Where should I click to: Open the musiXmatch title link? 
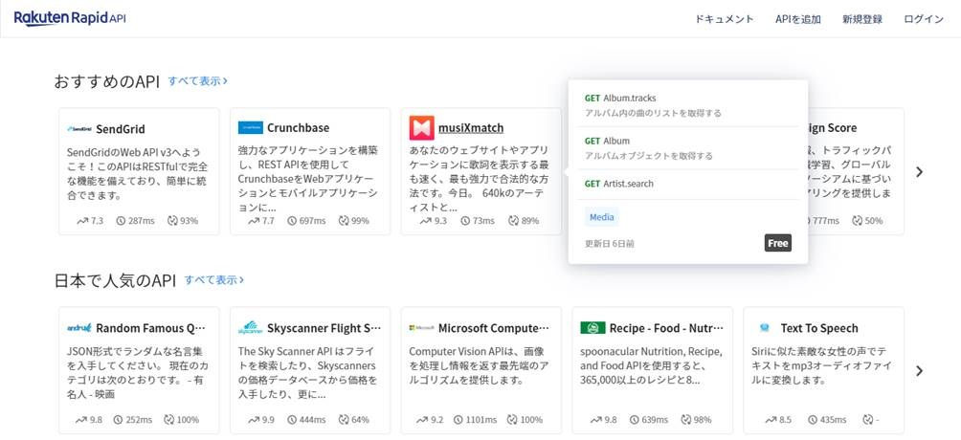pos(471,128)
